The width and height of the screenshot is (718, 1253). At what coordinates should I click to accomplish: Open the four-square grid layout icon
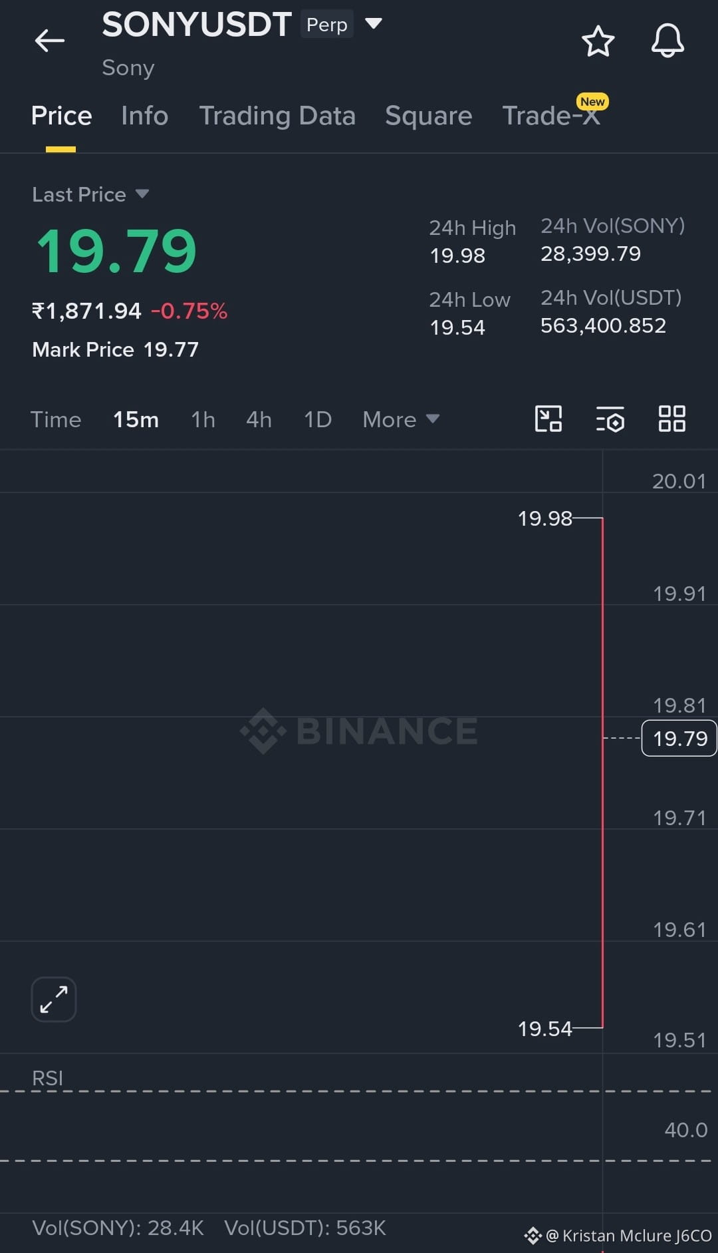(x=671, y=419)
